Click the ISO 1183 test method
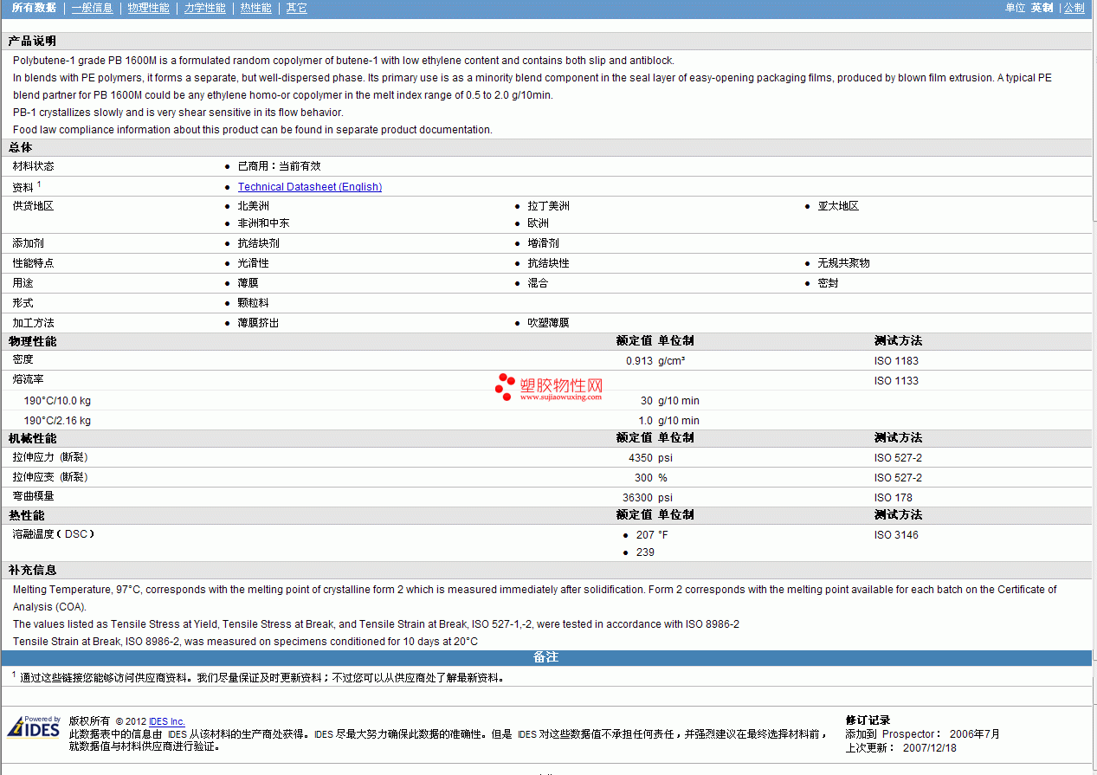This screenshot has height=775, width=1097. click(896, 361)
